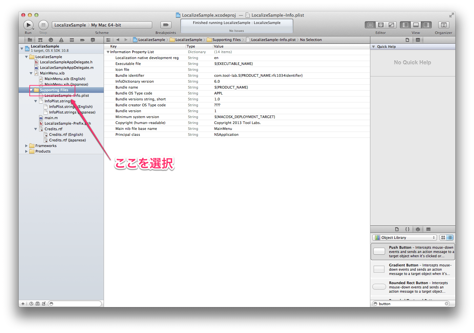The image size is (474, 333).
Task: Open the Object Library dropdown
Action: pos(404,238)
